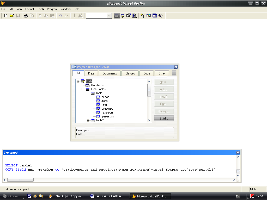This screenshot has width=267, height=200.
Task: Select table1 in the project tree
Action: point(100,93)
